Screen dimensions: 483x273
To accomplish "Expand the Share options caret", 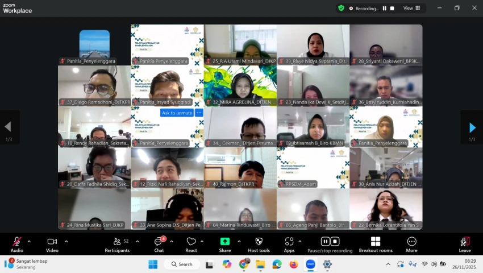I will (x=239, y=242).
